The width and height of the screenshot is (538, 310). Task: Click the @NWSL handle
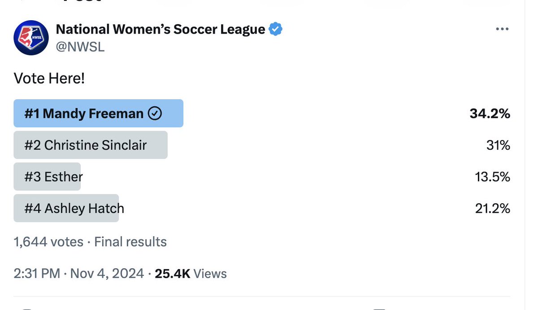tap(80, 46)
